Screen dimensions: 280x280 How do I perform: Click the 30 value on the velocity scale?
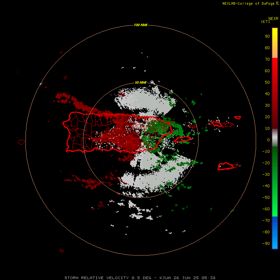pyautogui.click(x=267, y=105)
